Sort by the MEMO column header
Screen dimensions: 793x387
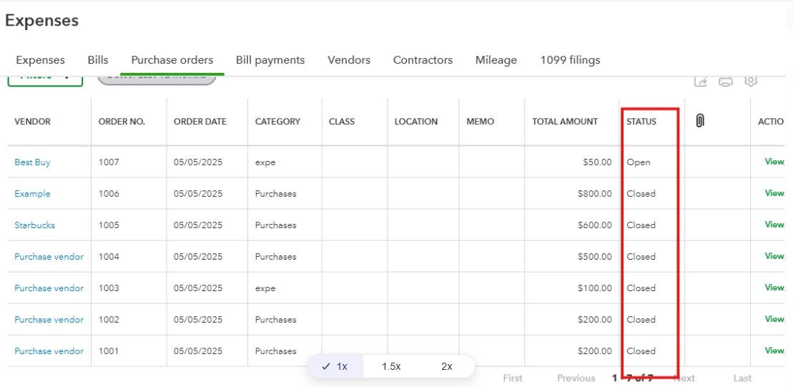click(481, 122)
